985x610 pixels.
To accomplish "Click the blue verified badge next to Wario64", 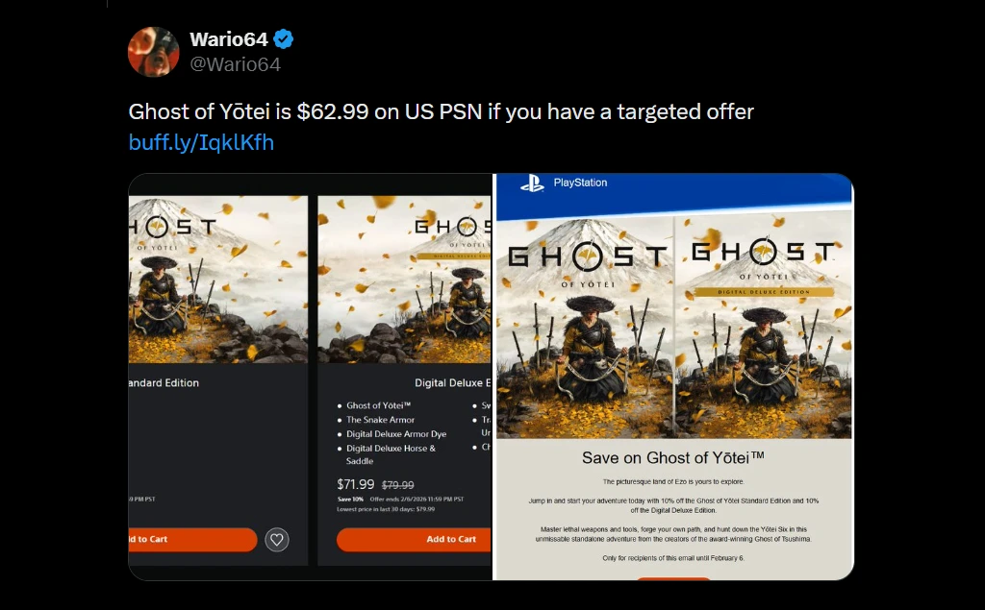I will [284, 39].
